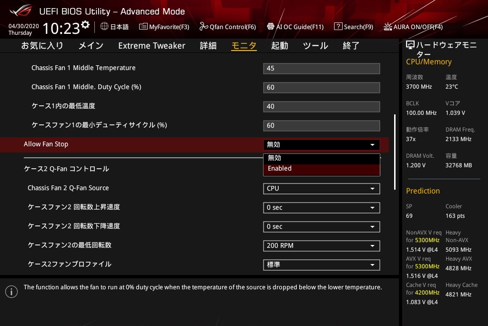Switch to お気に入り tab

click(42, 45)
